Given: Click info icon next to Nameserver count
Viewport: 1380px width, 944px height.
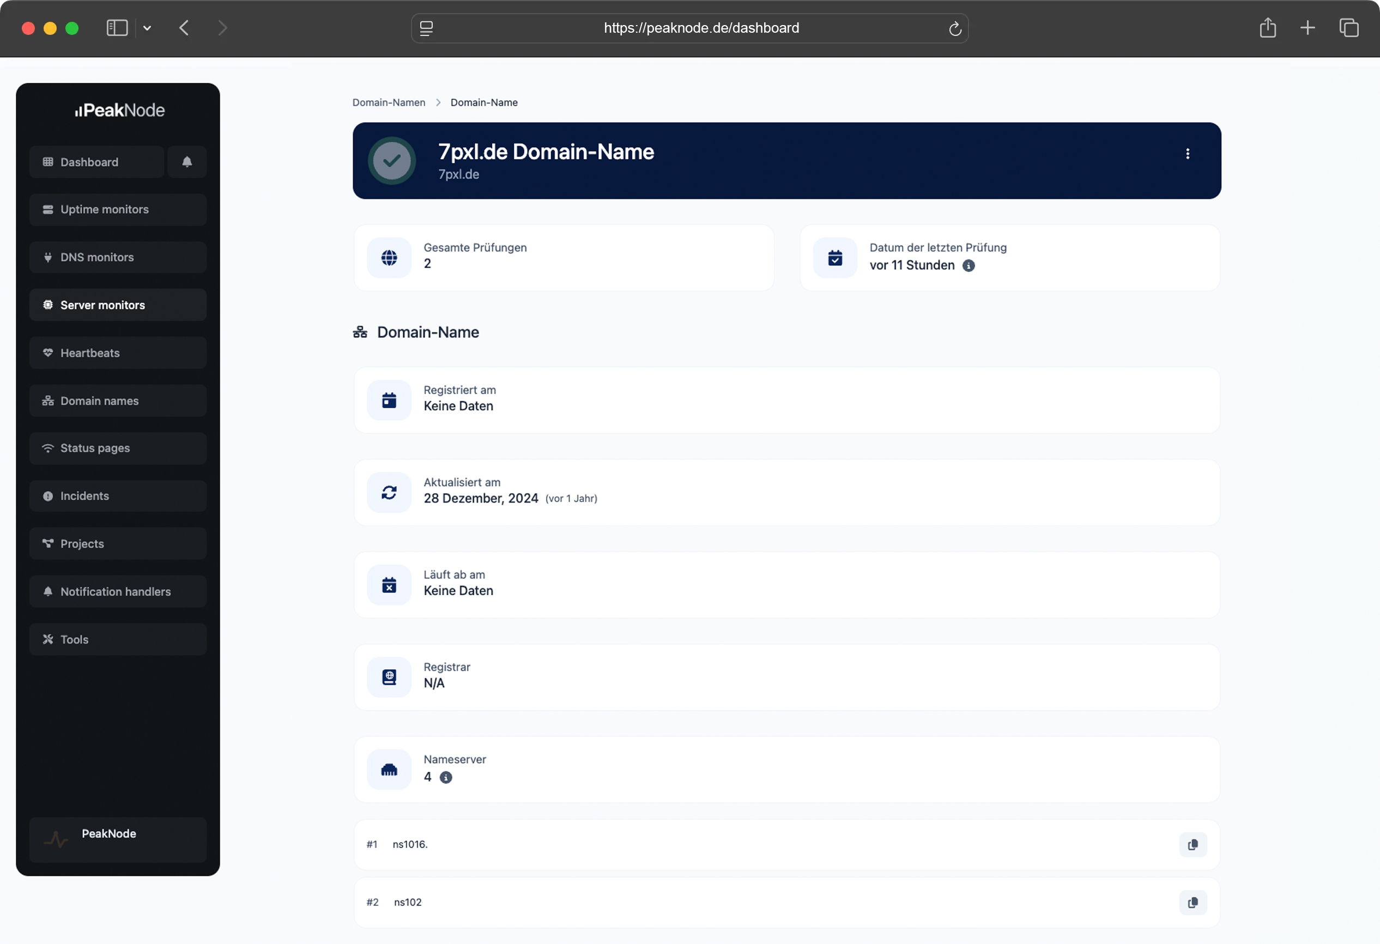Looking at the screenshot, I should point(445,777).
